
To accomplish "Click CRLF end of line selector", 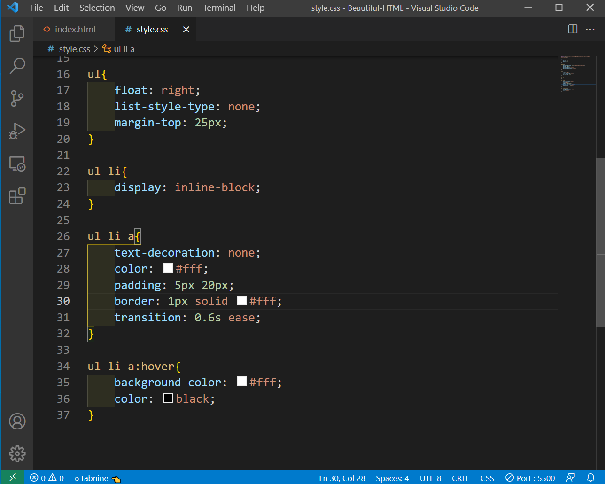I will coord(461,478).
